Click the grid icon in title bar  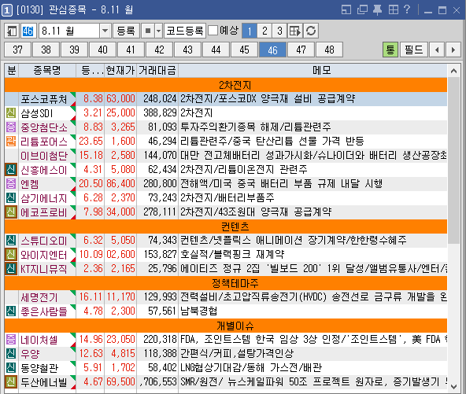click(x=394, y=9)
